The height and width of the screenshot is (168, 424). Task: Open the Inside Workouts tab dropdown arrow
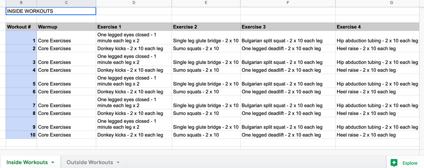[x=53, y=163]
